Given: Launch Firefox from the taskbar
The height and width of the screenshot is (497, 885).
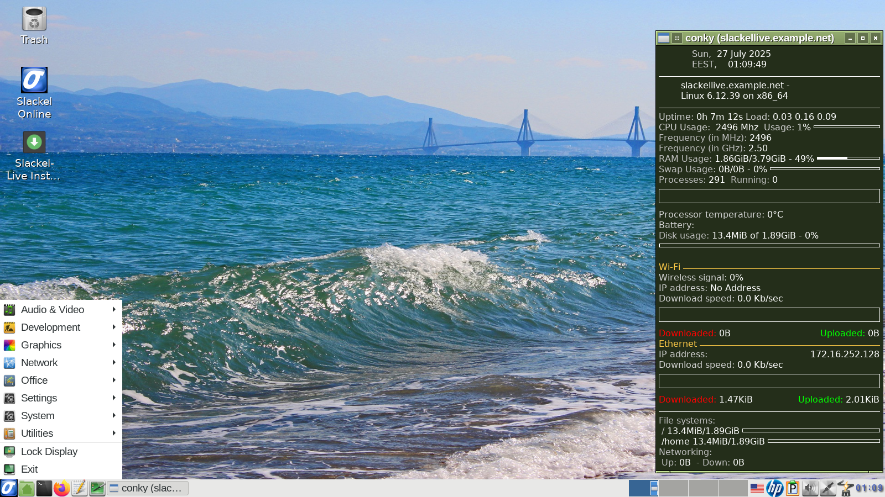Looking at the screenshot, I should tap(62, 488).
